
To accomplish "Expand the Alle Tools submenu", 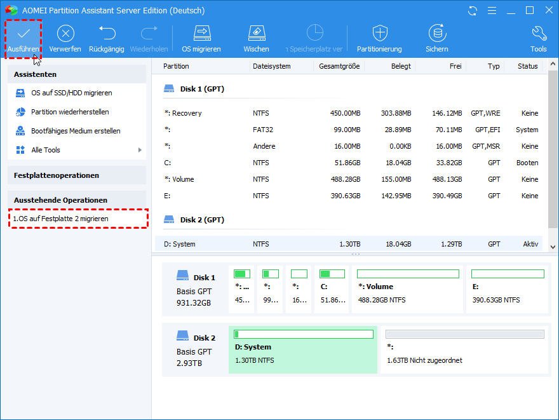I will pyautogui.click(x=140, y=150).
